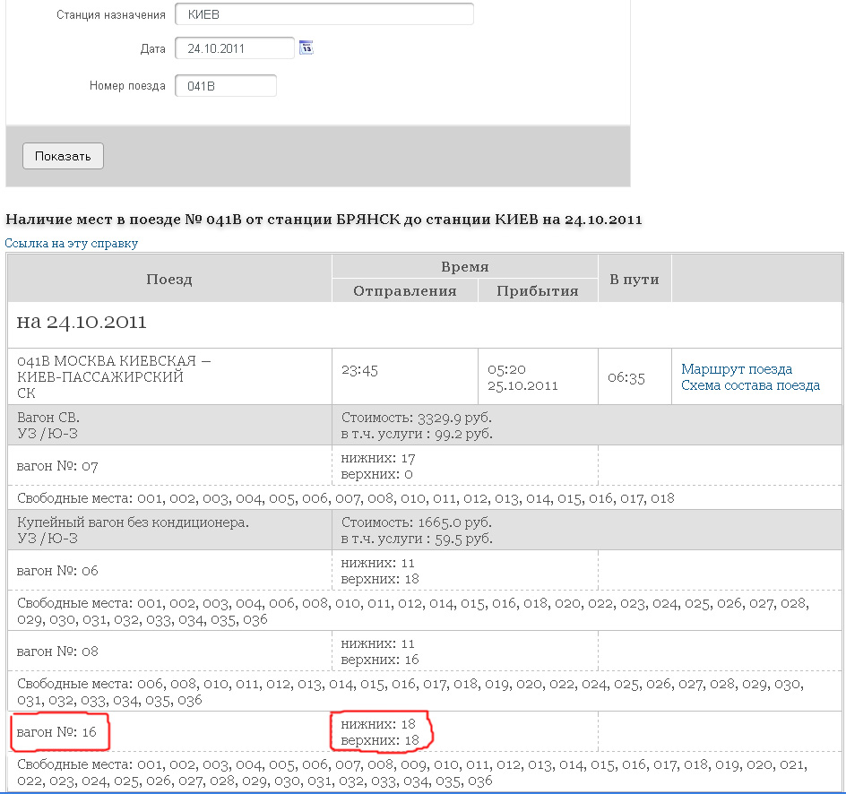Click the Прибытия column header
Image resolution: width=846 pixels, height=794 pixels.
tap(537, 290)
